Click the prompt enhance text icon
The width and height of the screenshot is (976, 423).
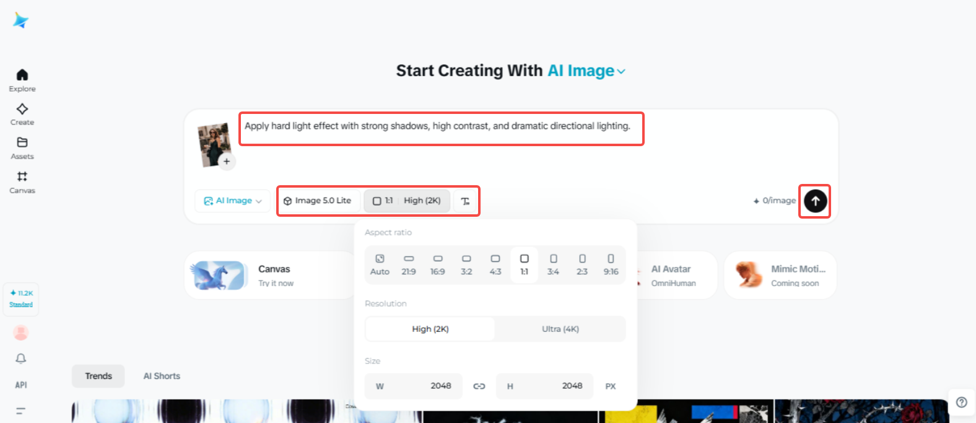pyautogui.click(x=466, y=201)
